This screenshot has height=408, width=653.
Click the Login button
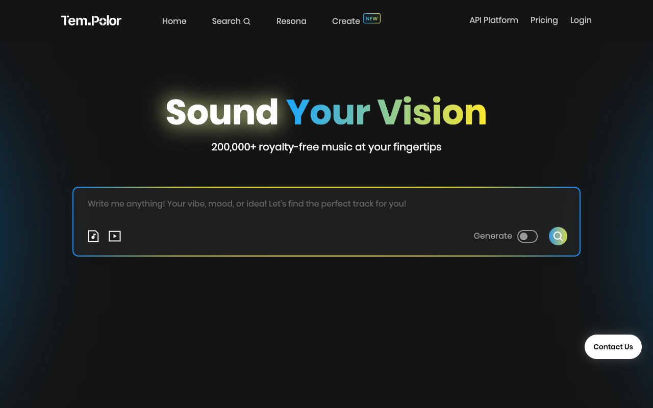pyautogui.click(x=581, y=20)
